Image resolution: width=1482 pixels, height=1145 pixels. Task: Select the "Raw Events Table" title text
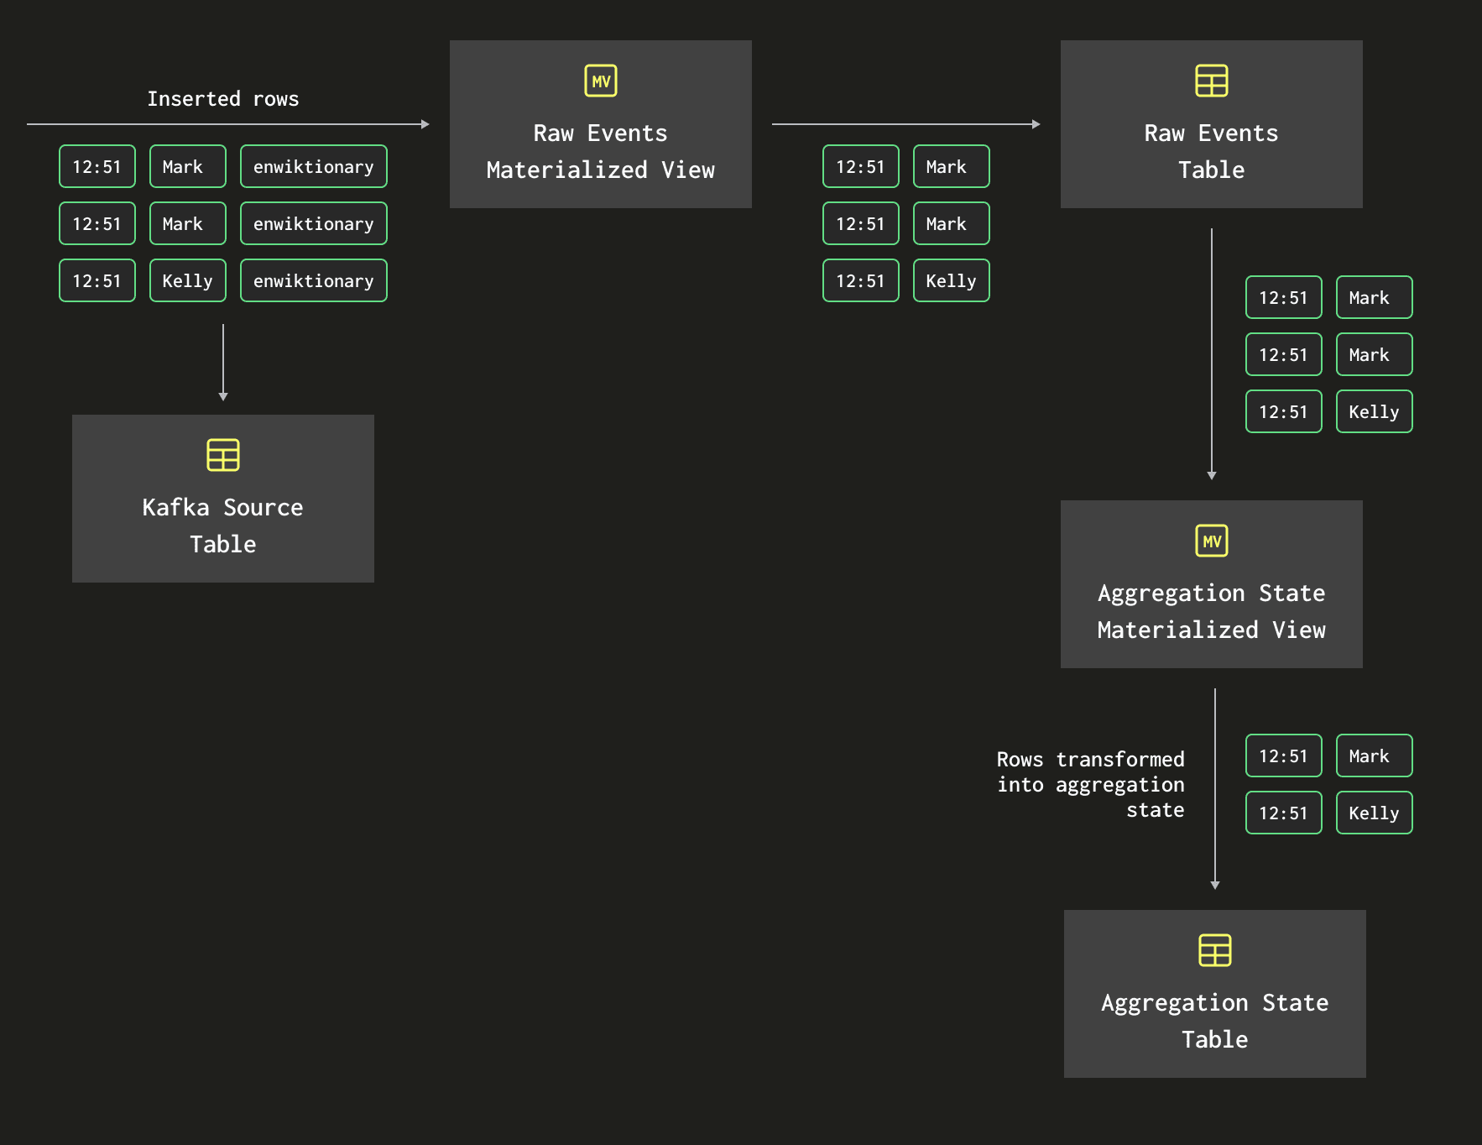pos(1211,151)
